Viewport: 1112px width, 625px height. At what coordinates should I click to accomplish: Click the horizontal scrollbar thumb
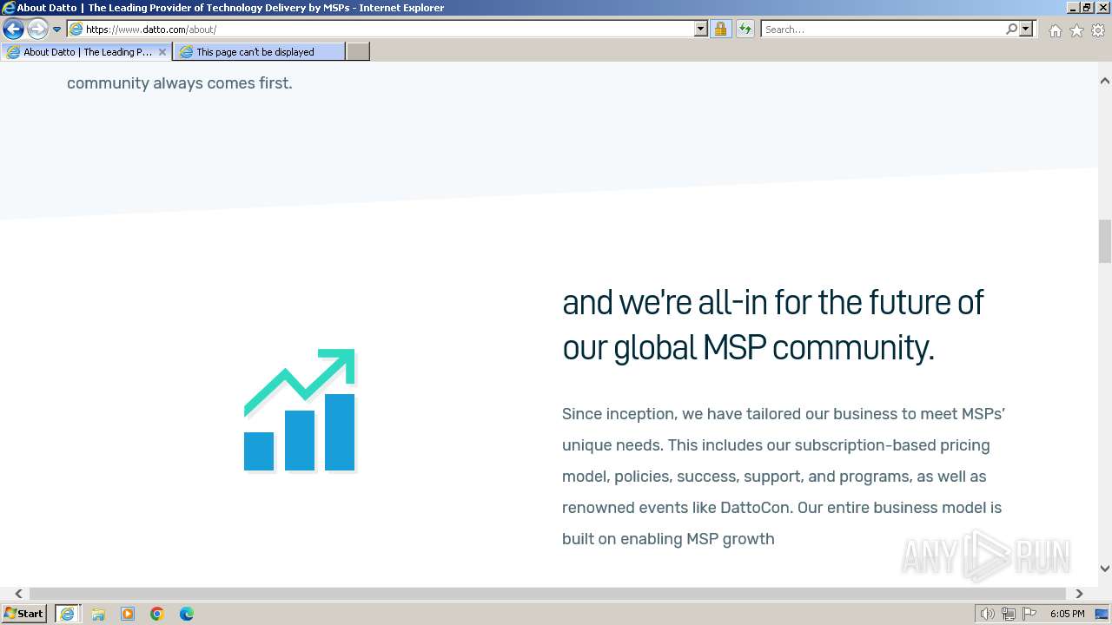(x=547, y=594)
